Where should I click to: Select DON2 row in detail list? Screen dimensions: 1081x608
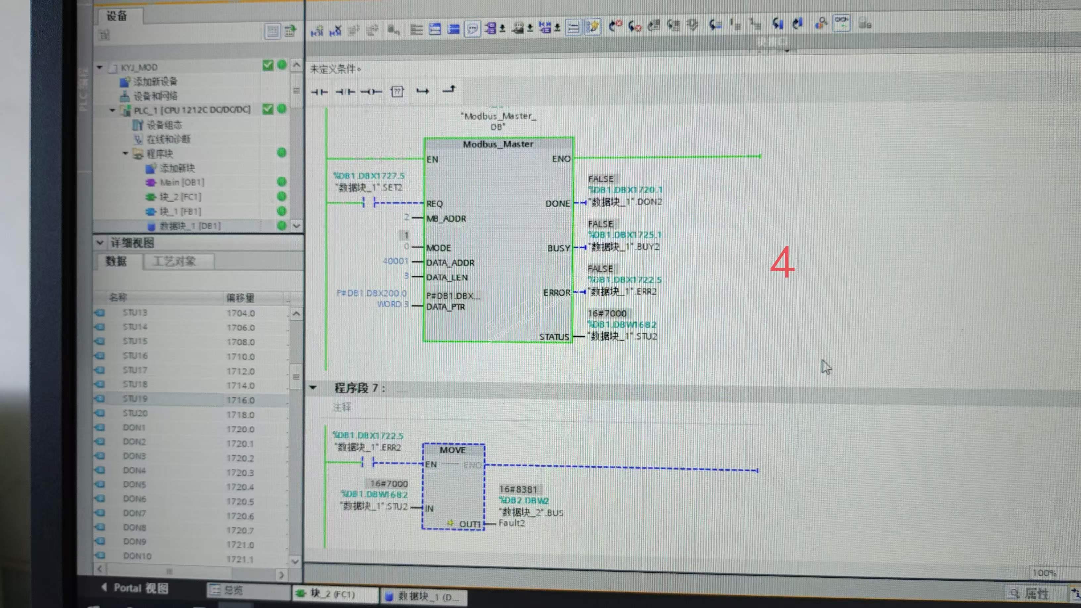pos(134,442)
